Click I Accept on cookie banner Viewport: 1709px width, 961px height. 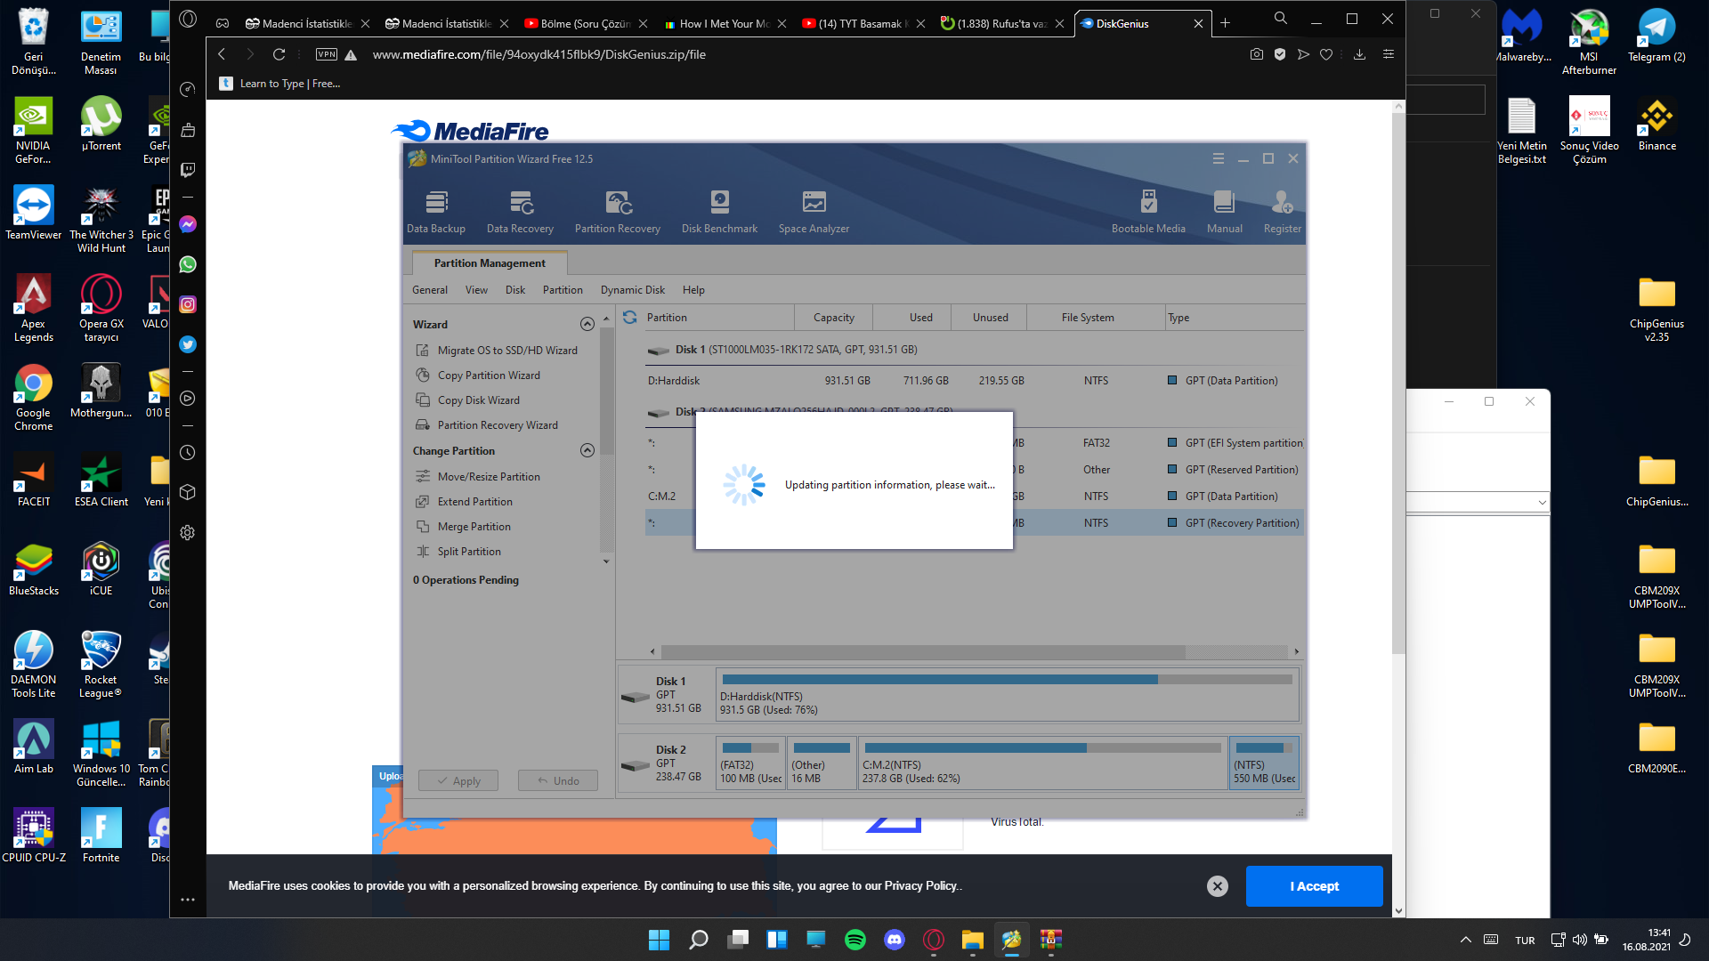(1314, 886)
